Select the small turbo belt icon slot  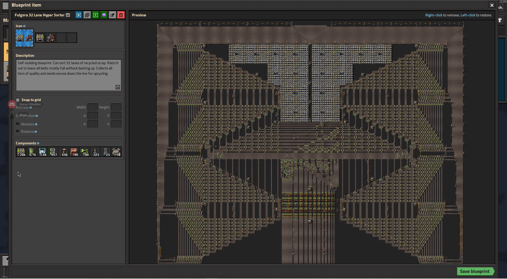[40, 38]
